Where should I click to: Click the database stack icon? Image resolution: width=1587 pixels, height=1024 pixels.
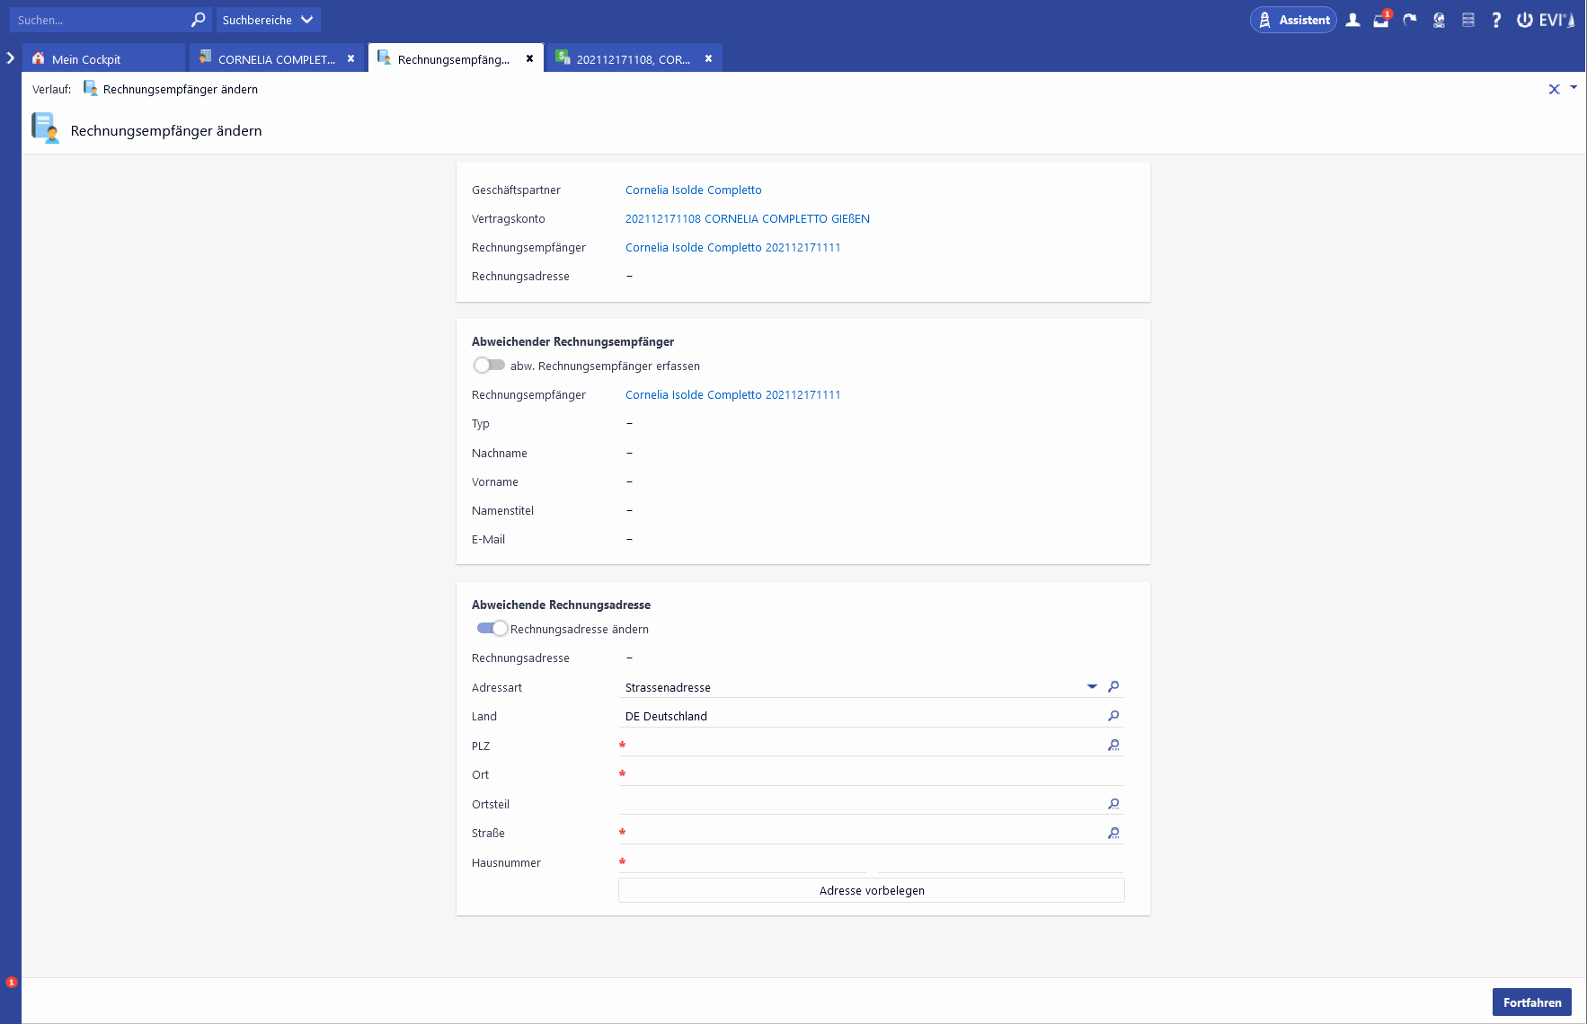tap(1467, 20)
